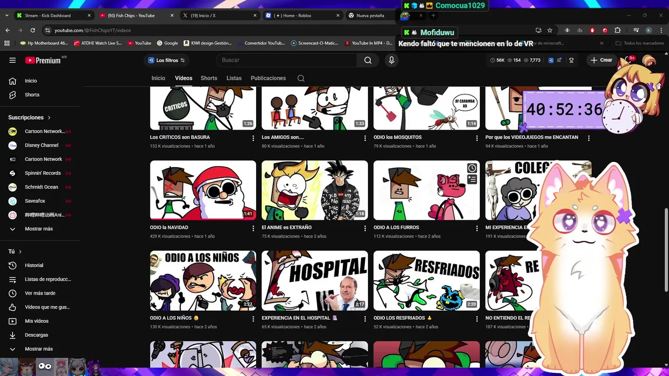
Task: Switch to the channel Shorts tab
Action: click(209, 78)
